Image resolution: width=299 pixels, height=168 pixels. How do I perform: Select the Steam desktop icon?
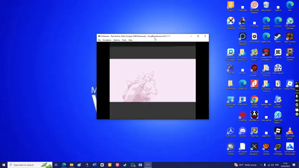tap(278, 38)
